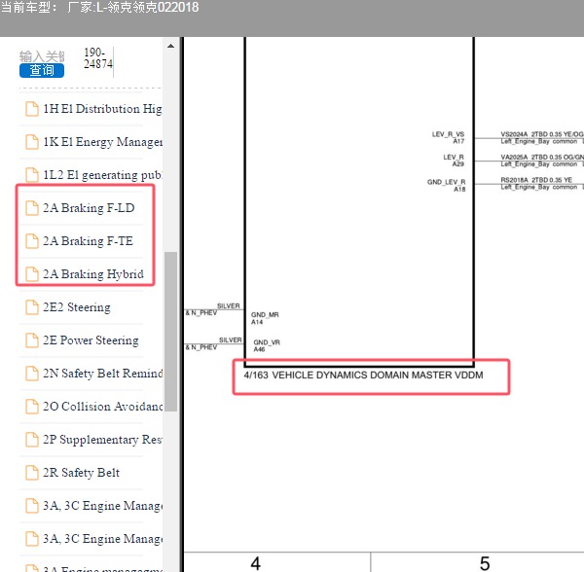The width and height of the screenshot is (584, 572).
Task: Click the GND_VR A46 pin label
Action: [267, 345]
